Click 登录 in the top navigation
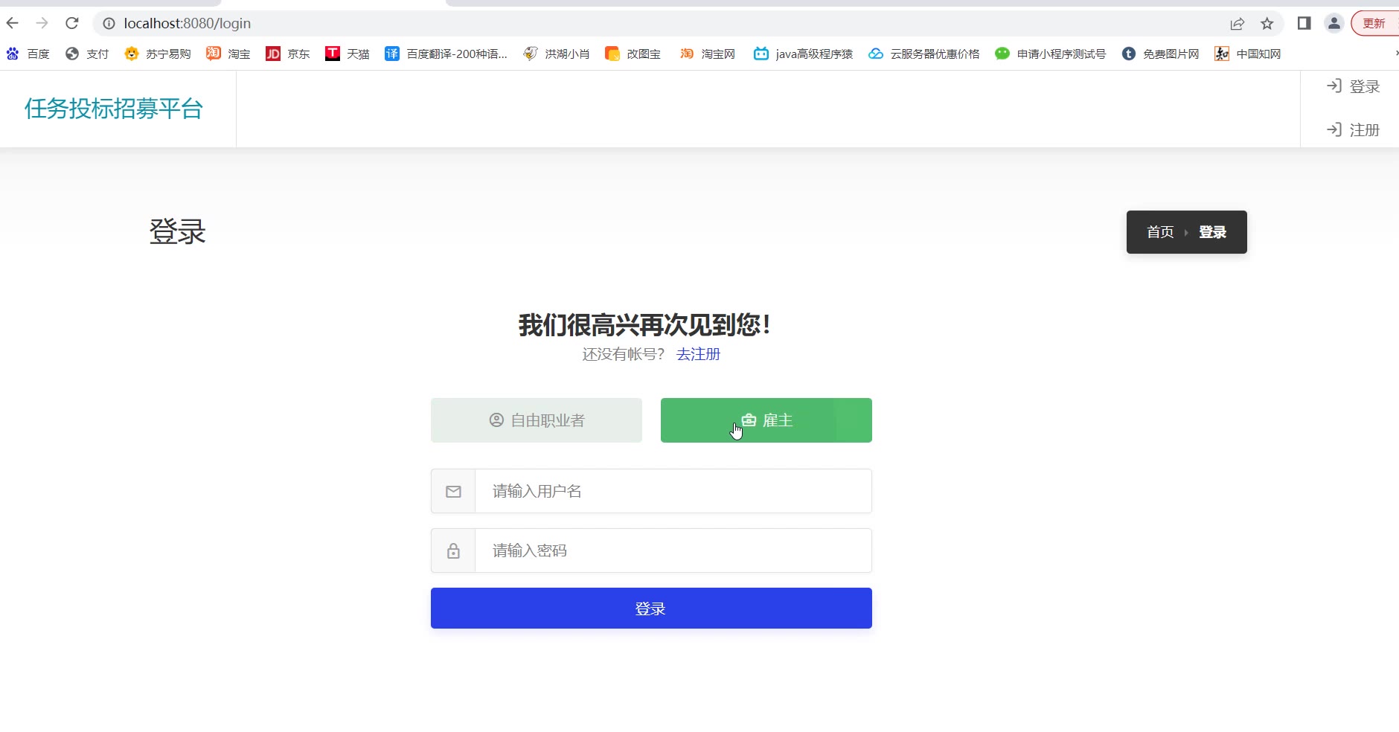 (x=1354, y=87)
